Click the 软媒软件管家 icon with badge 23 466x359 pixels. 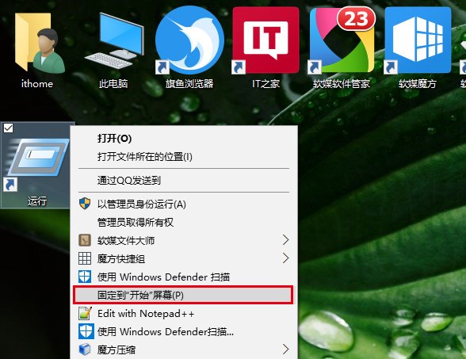pyautogui.click(x=341, y=40)
